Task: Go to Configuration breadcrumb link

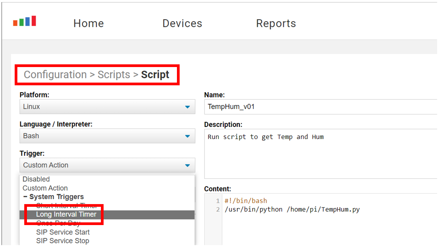Action: tap(55, 75)
